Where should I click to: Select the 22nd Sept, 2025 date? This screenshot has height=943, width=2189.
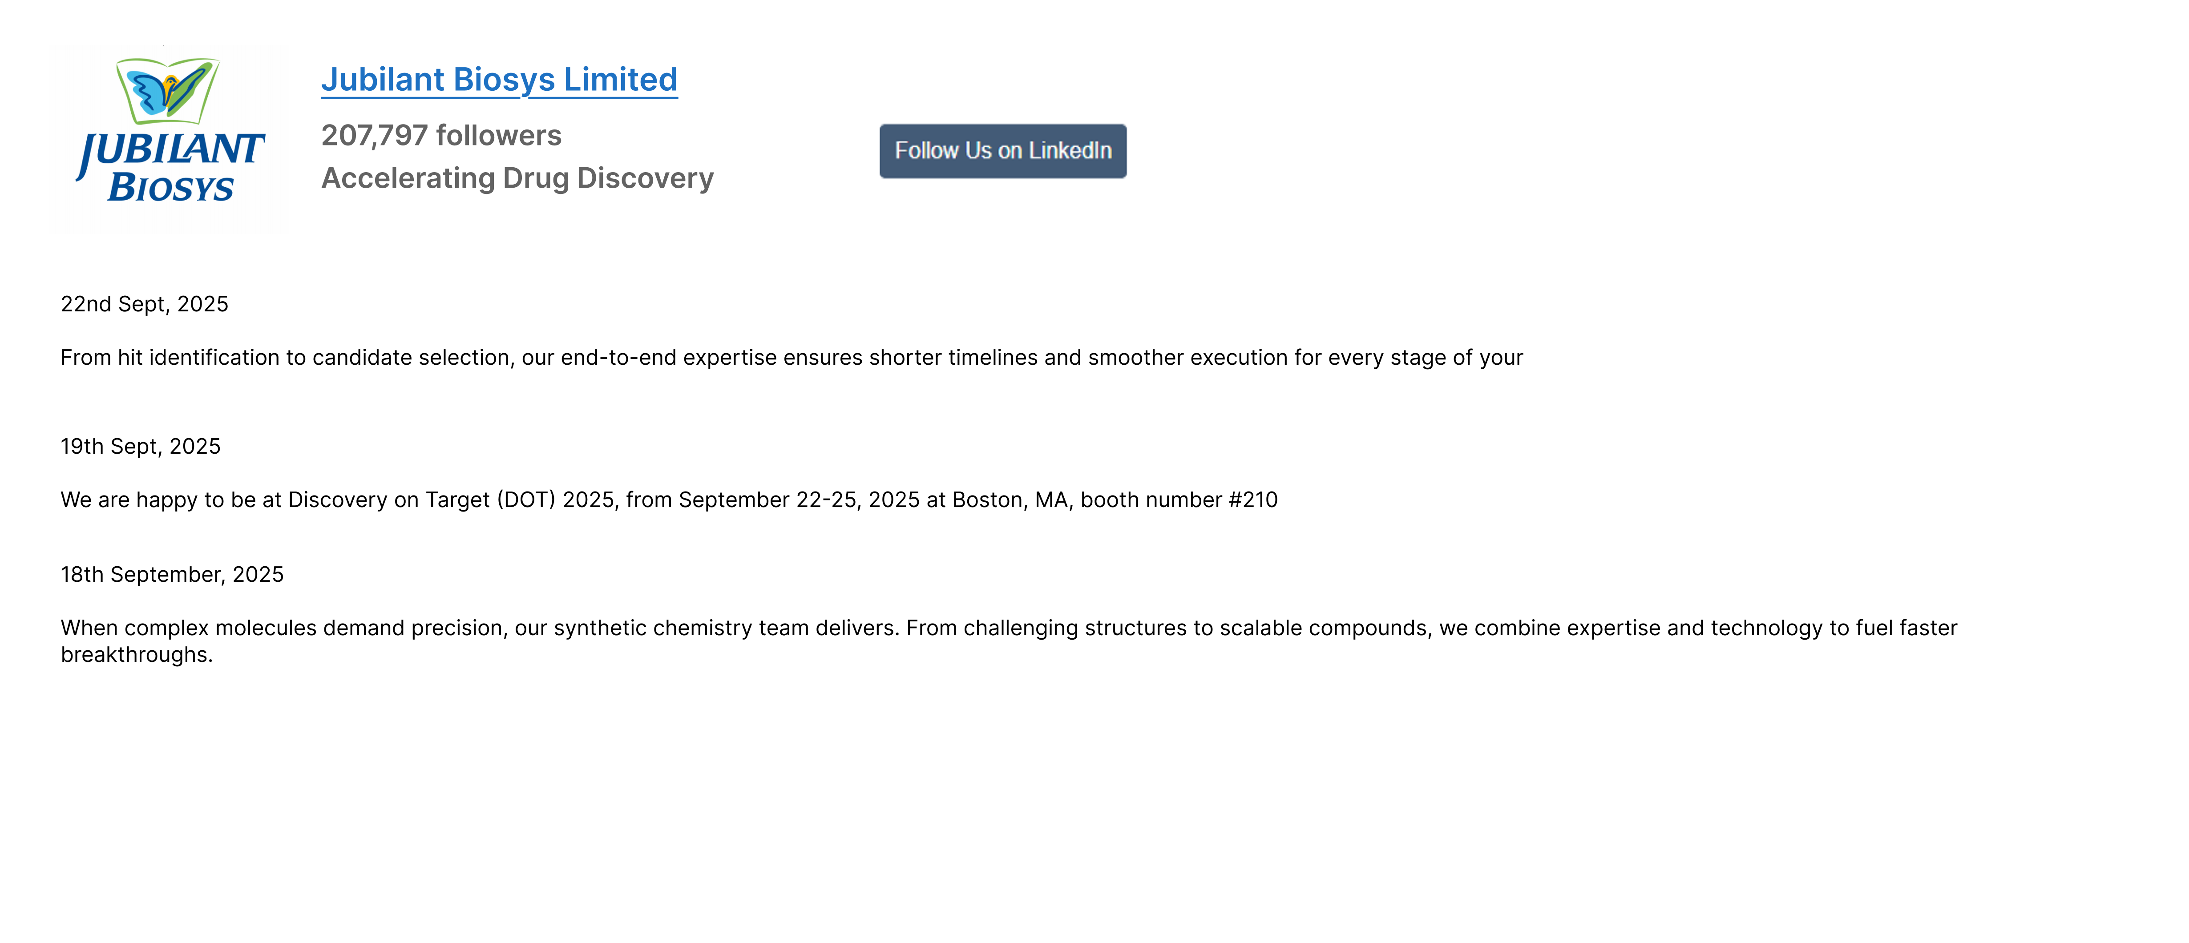point(145,304)
